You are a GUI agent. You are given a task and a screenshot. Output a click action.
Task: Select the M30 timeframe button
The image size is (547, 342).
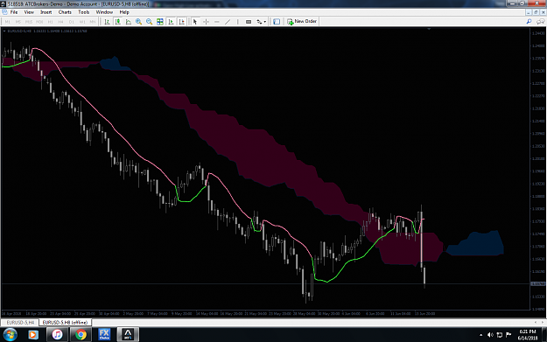[x=39, y=22]
